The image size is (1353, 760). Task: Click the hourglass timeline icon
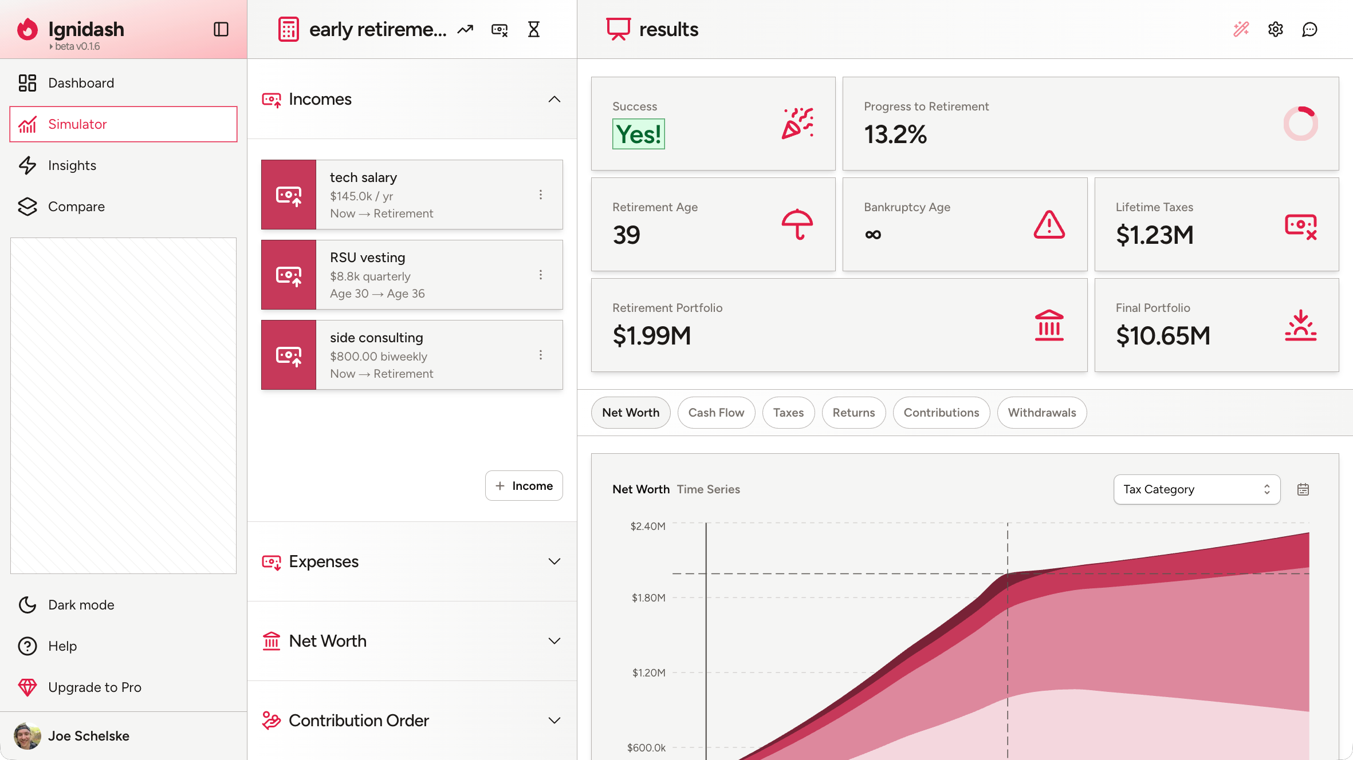534,29
